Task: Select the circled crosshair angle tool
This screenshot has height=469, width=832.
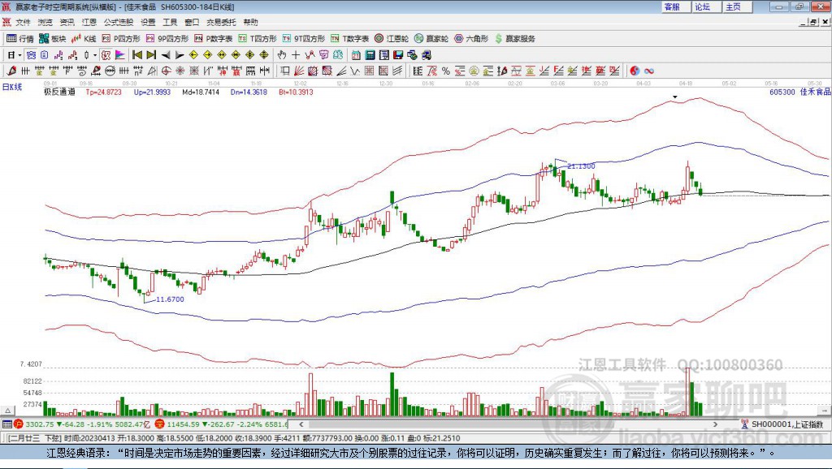Action: point(166,71)
